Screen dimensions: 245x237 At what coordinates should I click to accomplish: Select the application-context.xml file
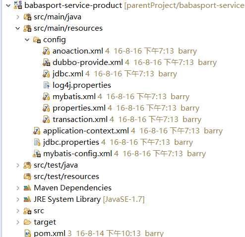point(86,131)
